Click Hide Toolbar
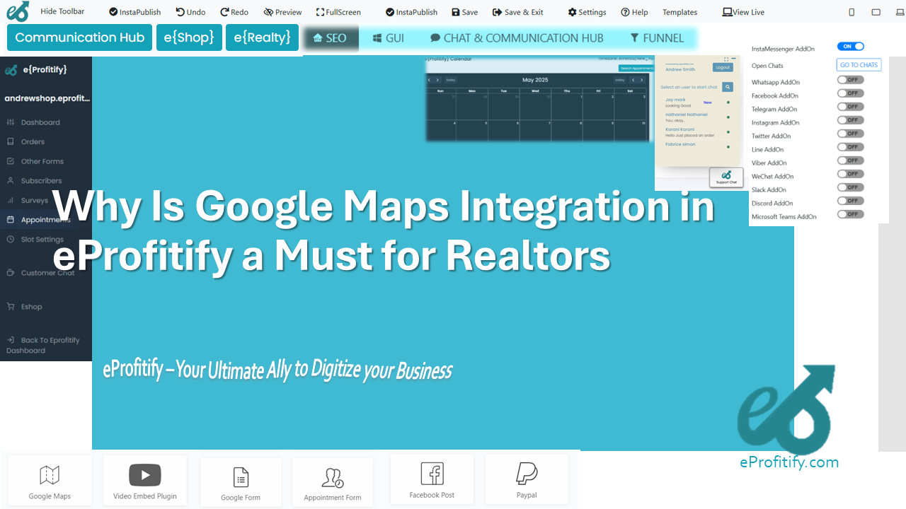The image size is (906, 509). click(62, 11)
